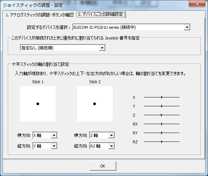Click the 十字スティックの軸の割り当て設定 group title

pyautogui.click(x=40, y=64)
